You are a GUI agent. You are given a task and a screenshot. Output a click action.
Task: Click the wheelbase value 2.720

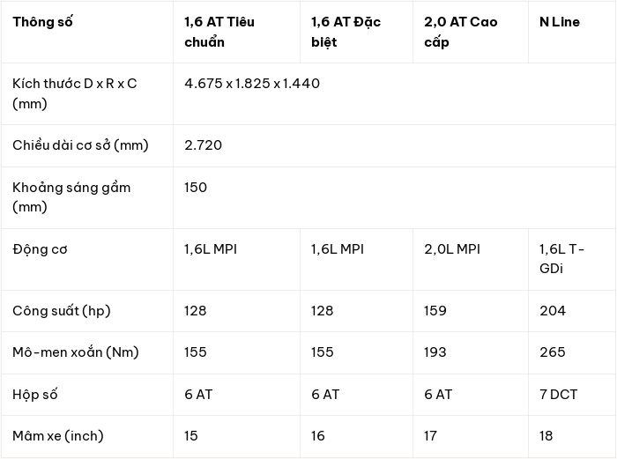click(203, 145)
